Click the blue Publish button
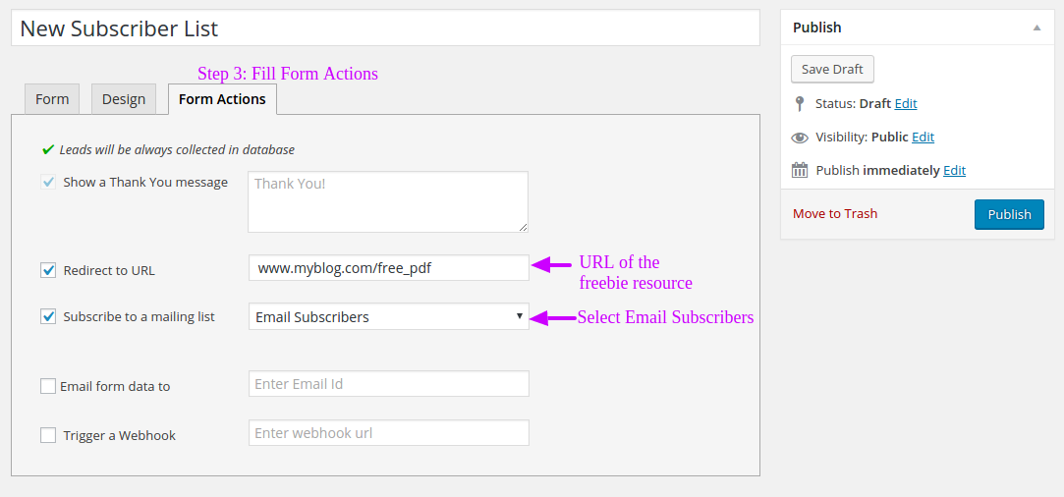The image size is (1064, 497). (x=1009, y=214)
